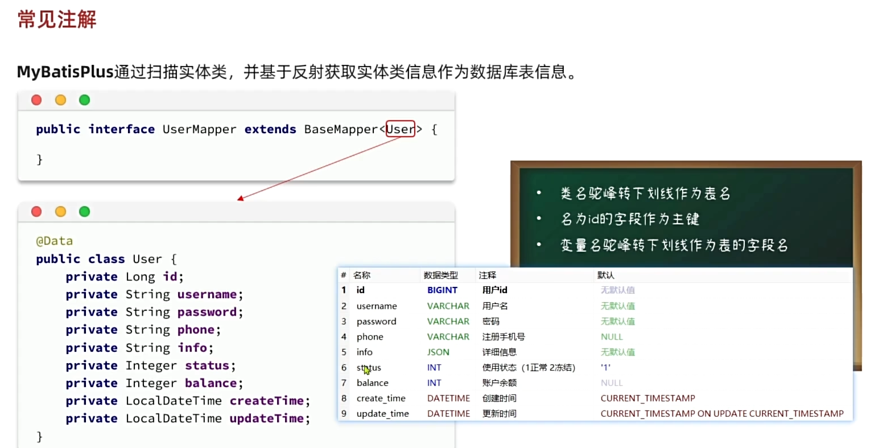887x448 pixels.
Task: Click the 'info' field in code
Action: tap(192, 347)
